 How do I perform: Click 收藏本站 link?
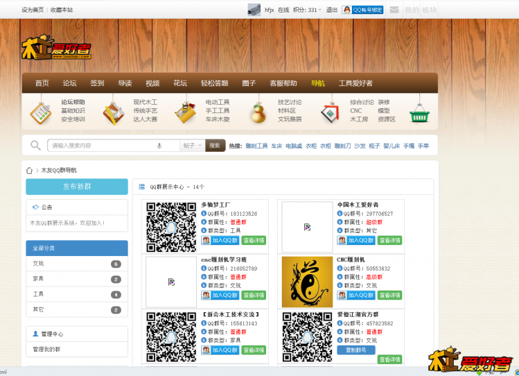pyautogui.click(x=62, y=10)
